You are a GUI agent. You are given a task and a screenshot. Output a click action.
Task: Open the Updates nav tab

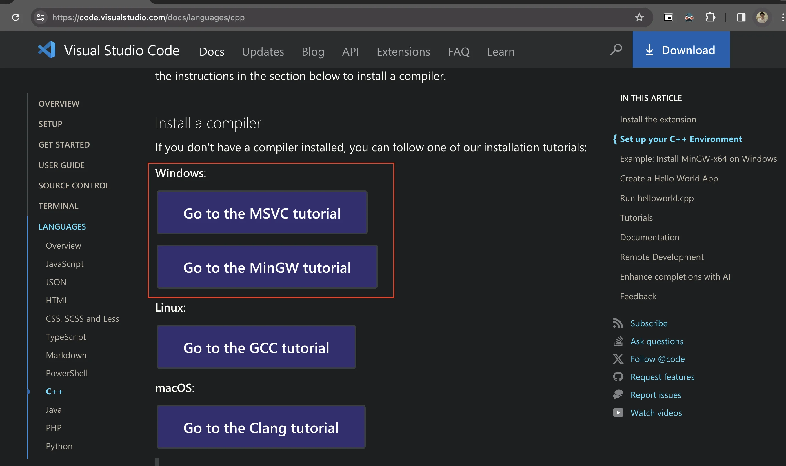[x=263, y=52]
